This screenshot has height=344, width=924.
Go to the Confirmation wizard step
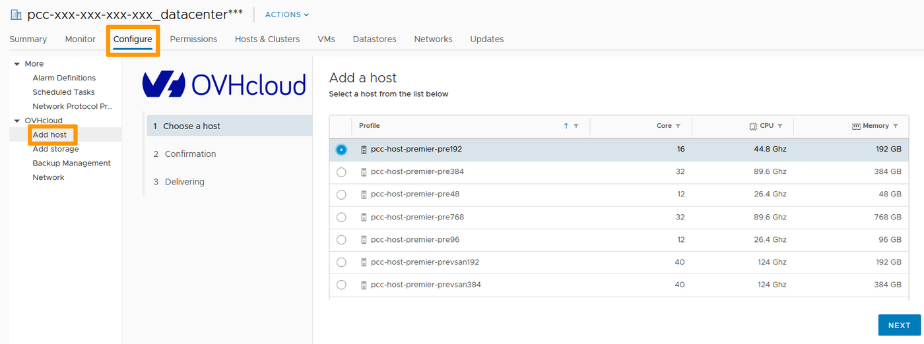tap(190, 154)
